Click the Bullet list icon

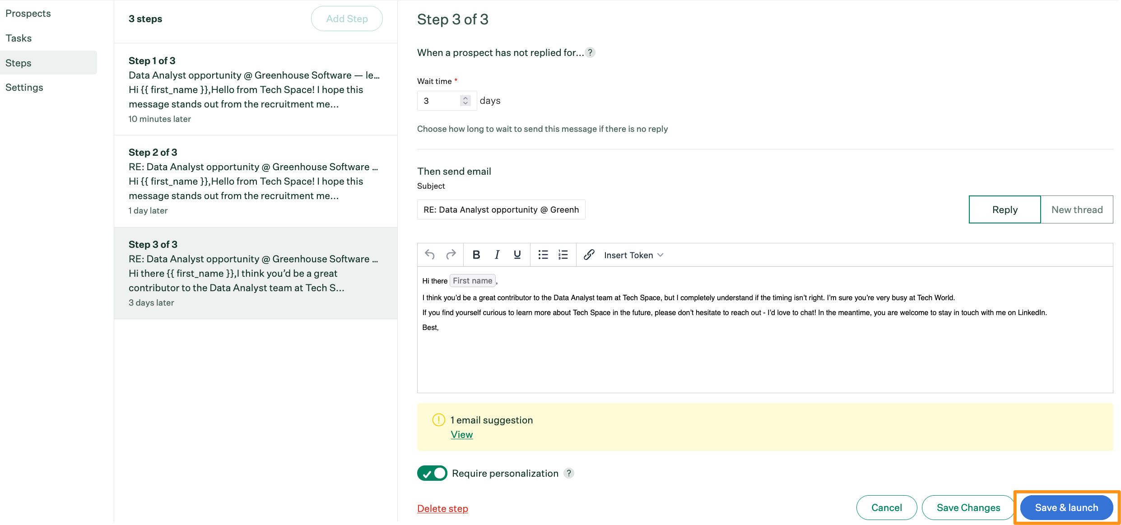coord(542,255)
